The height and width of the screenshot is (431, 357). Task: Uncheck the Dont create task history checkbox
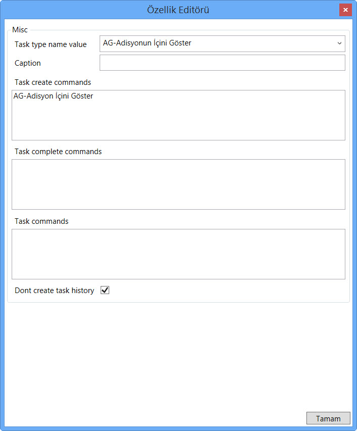(x=105, y=291)
